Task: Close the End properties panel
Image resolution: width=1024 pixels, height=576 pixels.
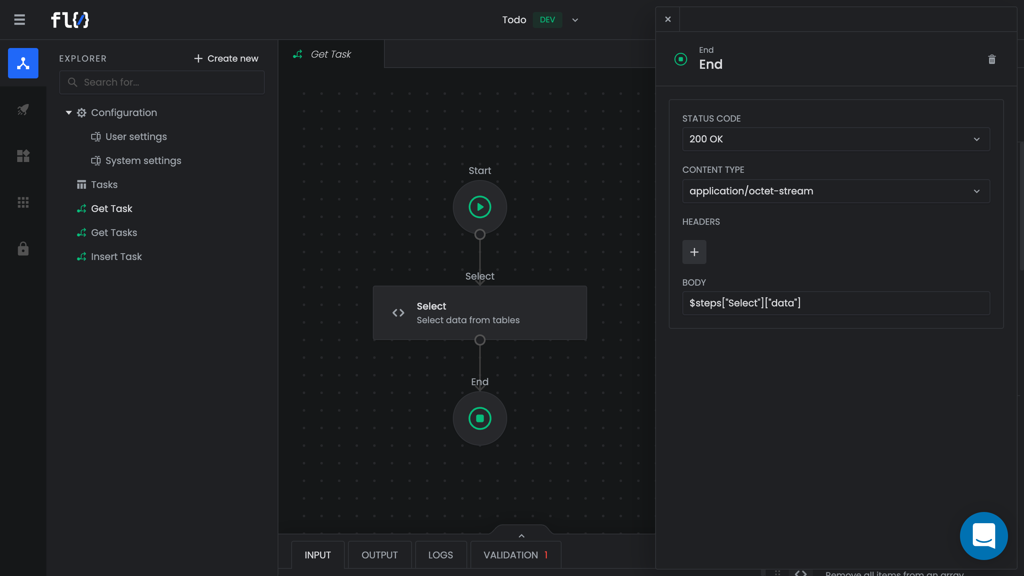Action: click(x=668, y=19)
